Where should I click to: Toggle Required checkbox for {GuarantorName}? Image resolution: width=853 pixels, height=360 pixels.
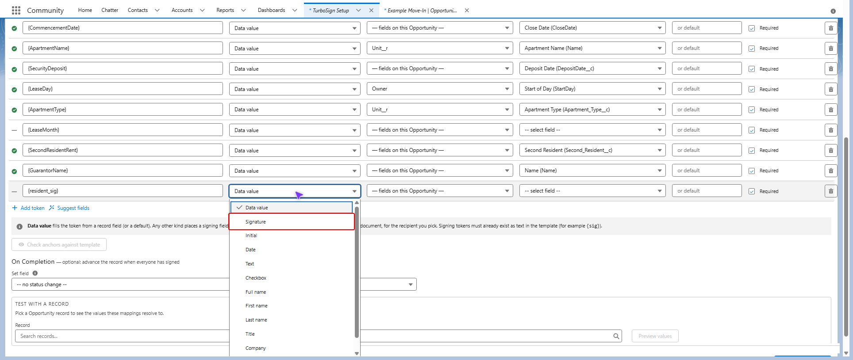pos(752,171)
